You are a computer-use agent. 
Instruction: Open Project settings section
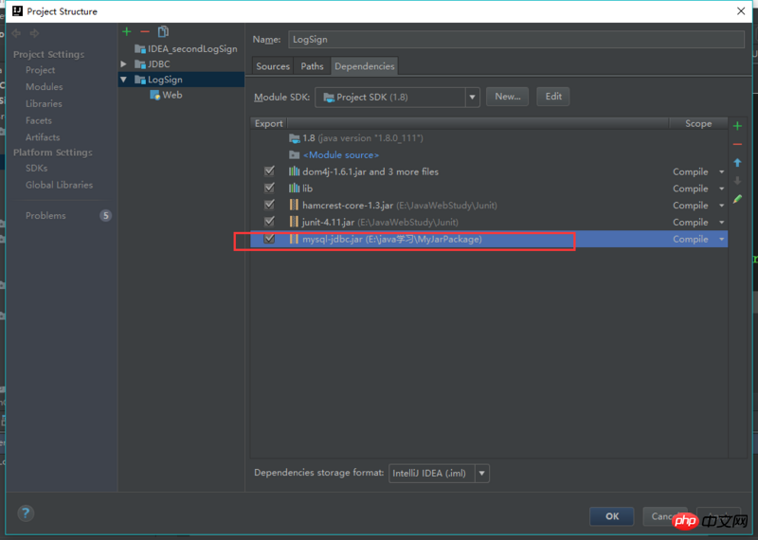(x=40, y=70)
